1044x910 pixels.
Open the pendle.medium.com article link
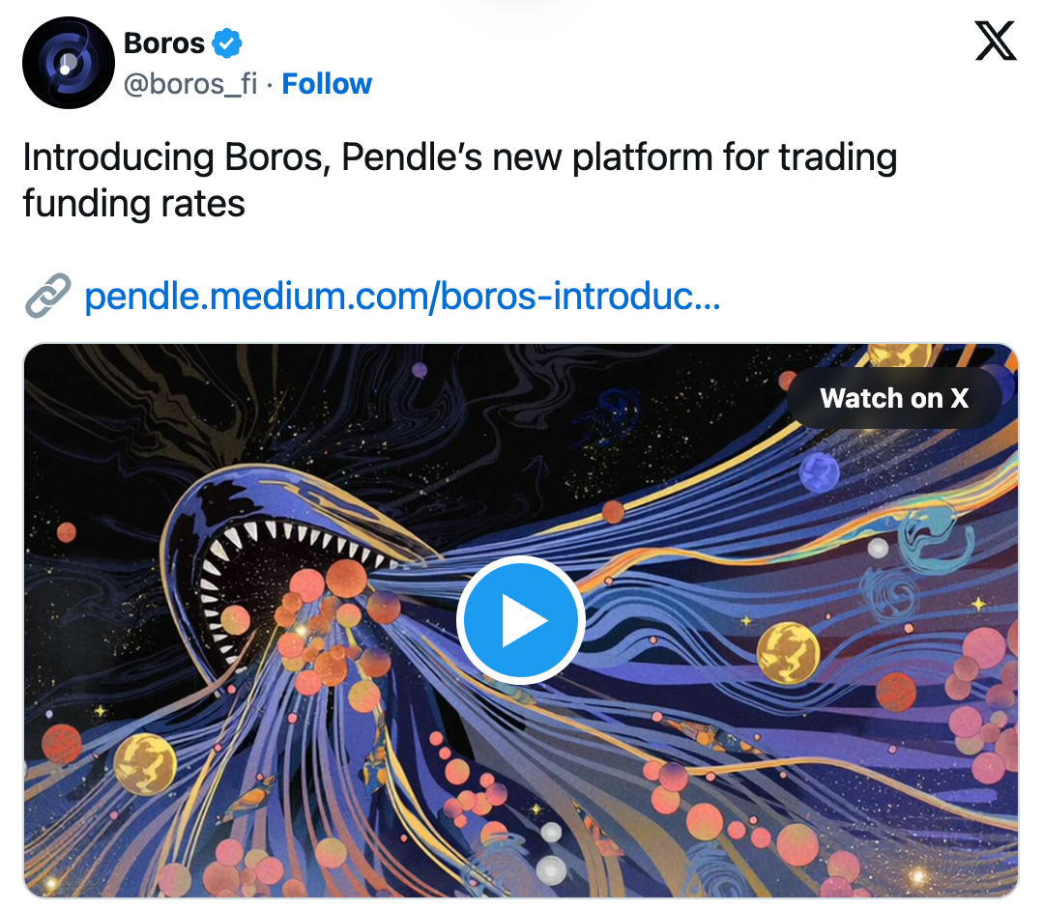402,297
